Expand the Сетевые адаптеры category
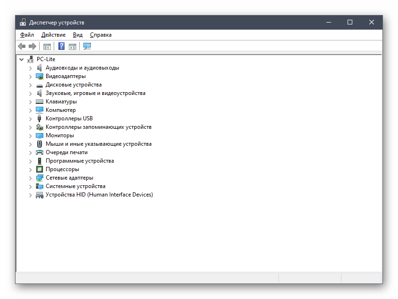This screenshot has height=299, width=398. coord(31,178)
